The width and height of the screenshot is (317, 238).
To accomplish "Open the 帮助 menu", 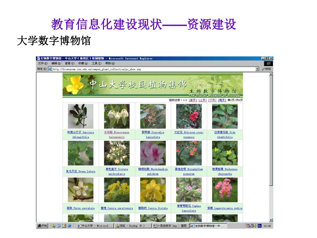I will 110,63.
